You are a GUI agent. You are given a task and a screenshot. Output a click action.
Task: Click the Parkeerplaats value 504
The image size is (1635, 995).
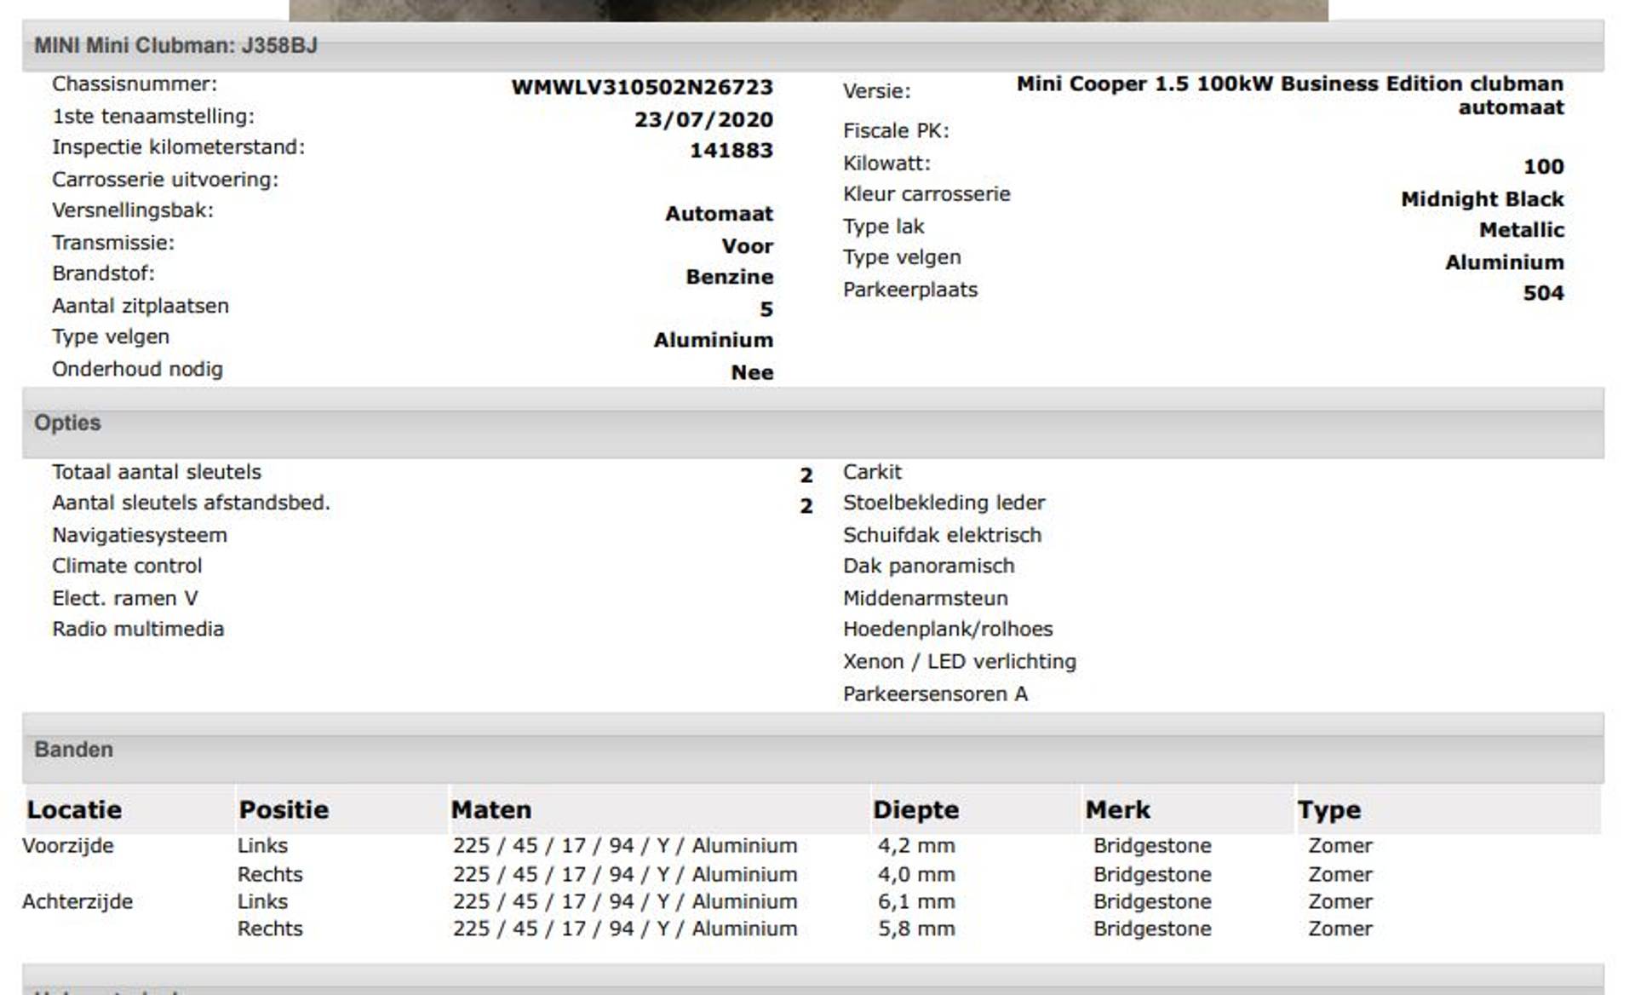coord(1543,293)
